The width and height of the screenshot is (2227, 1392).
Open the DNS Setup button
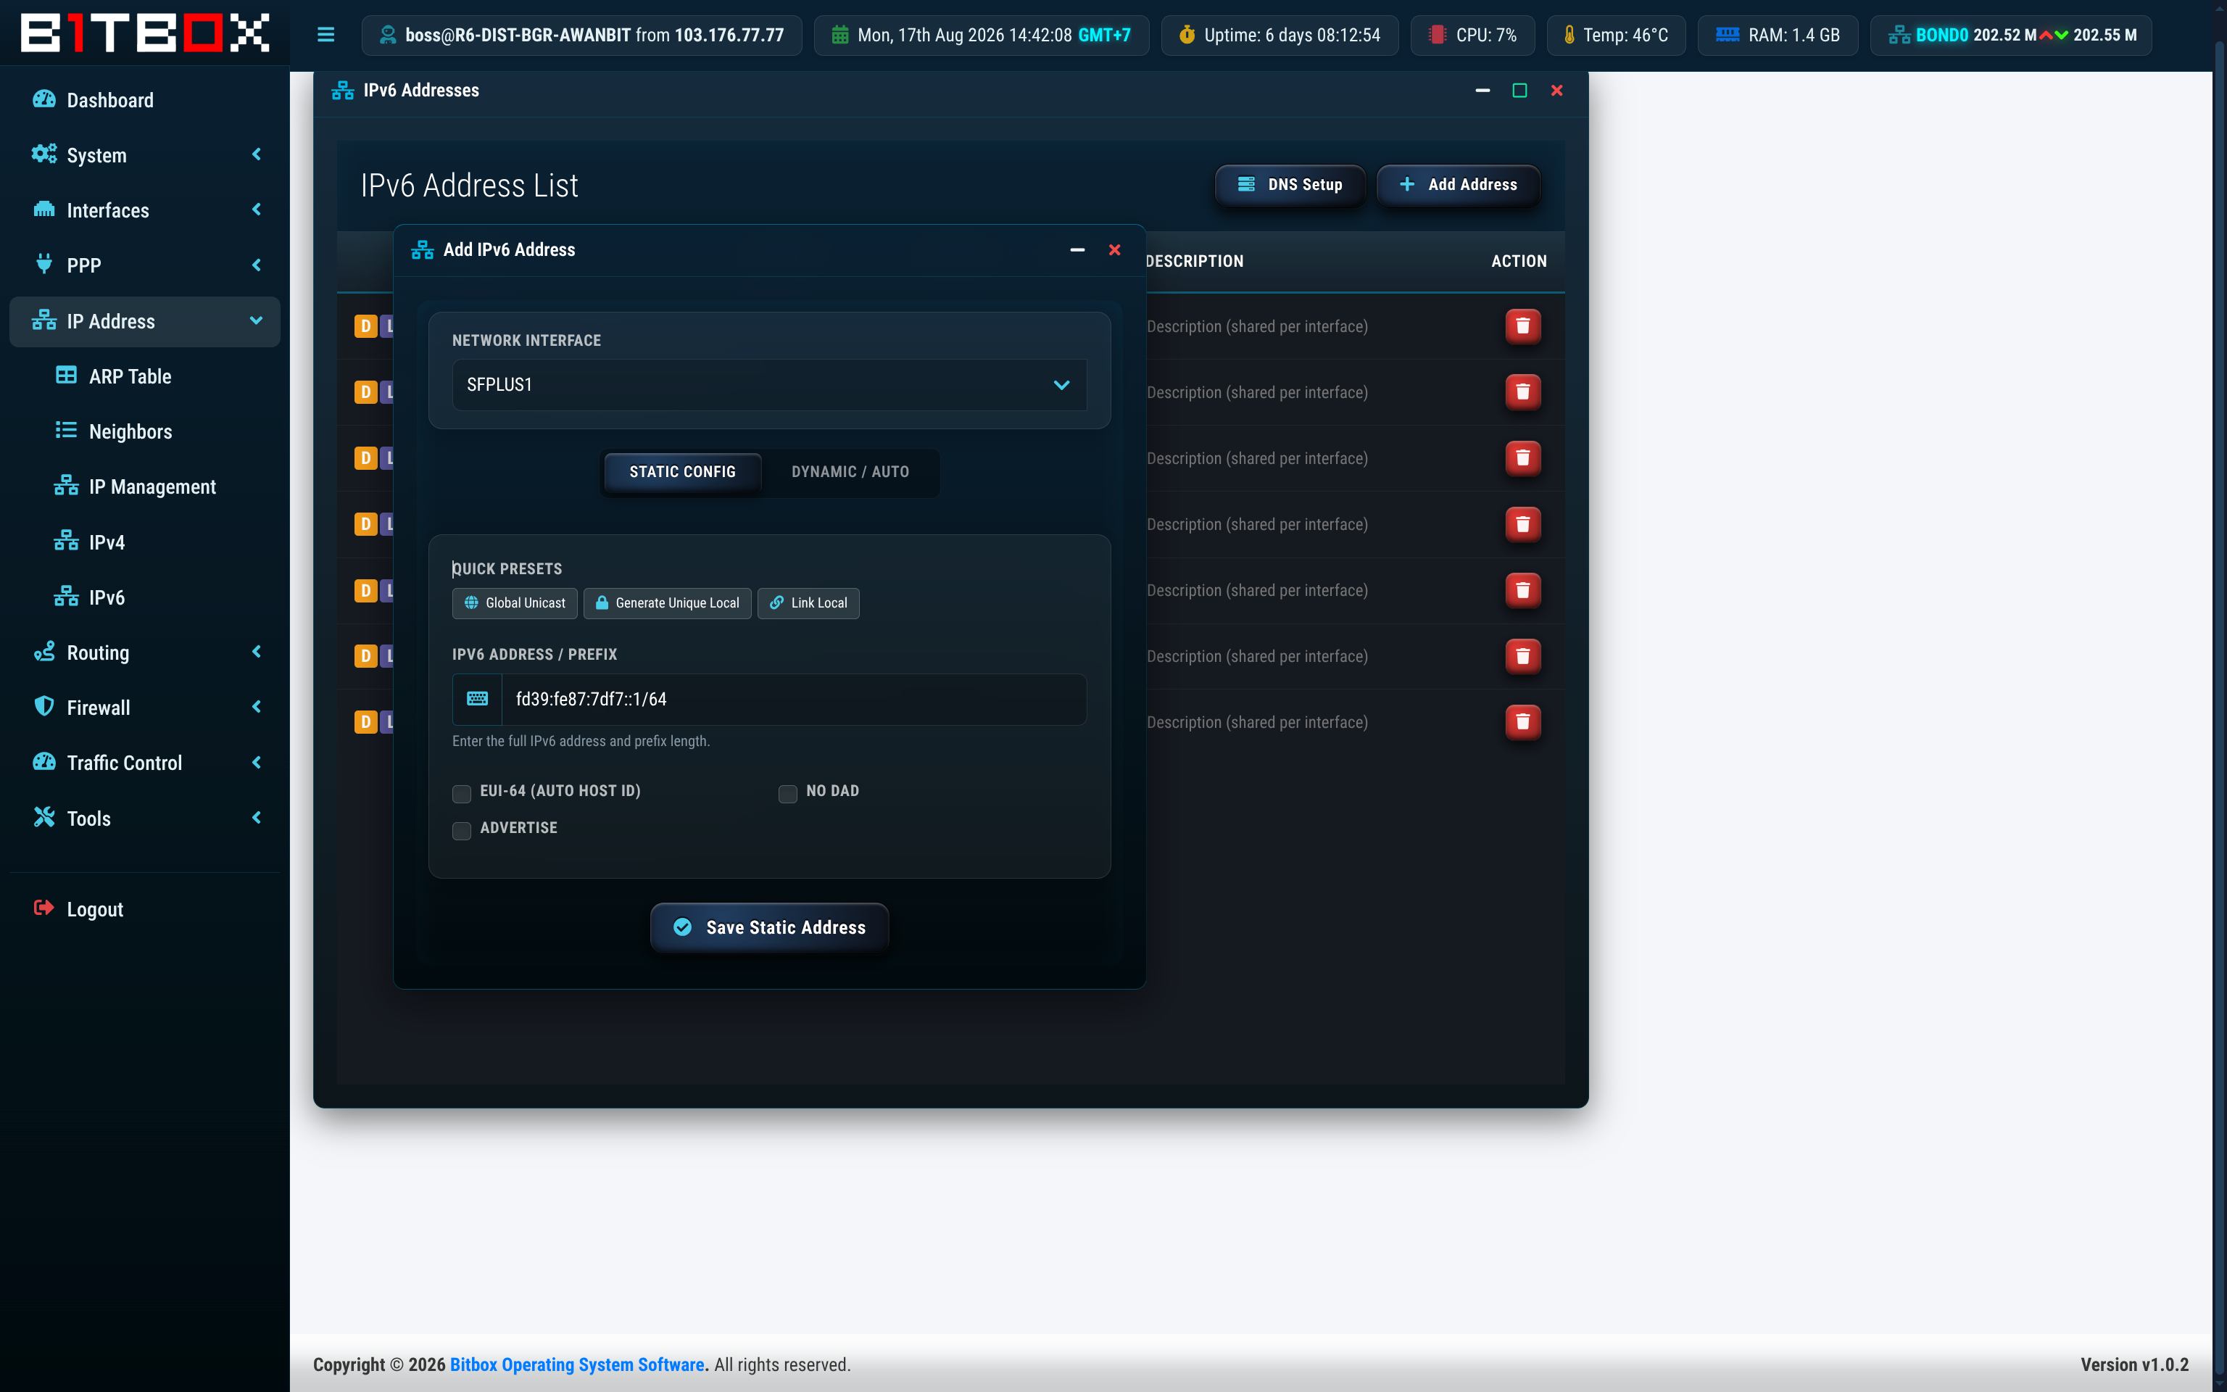pos(1290,184)
